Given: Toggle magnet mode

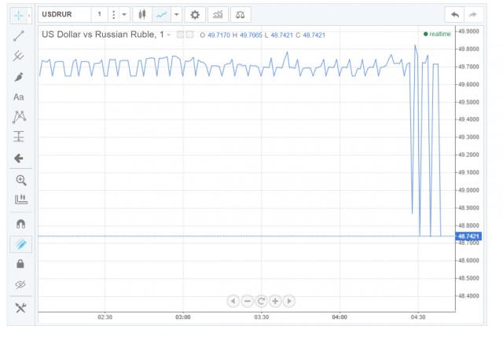Looking at the screenshot, I should point(20,224).
